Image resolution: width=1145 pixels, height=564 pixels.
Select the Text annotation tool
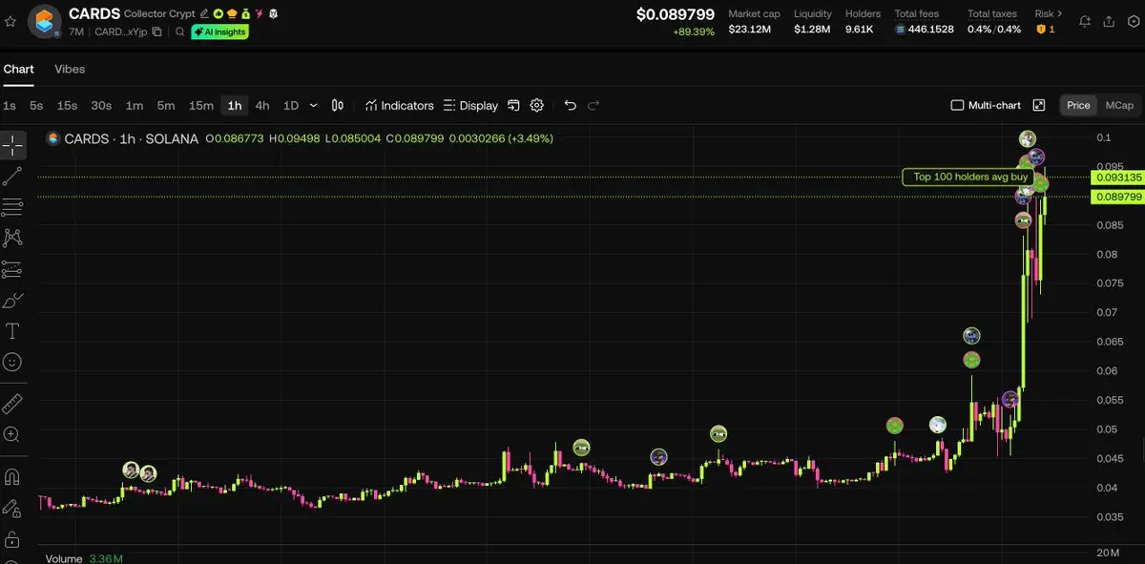[12, 331]
